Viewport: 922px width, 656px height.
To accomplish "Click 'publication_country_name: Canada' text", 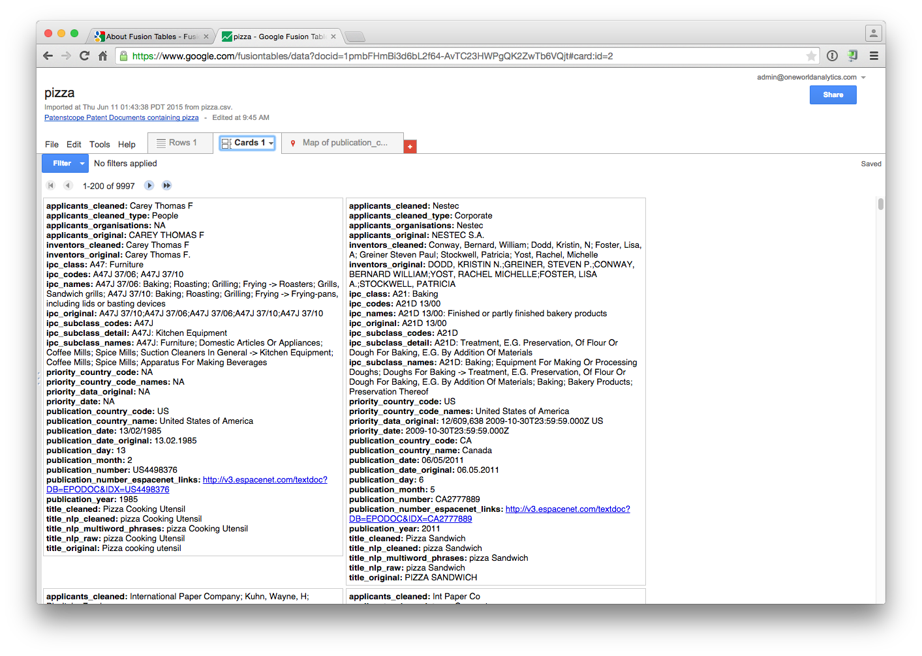I will [420, 451].
